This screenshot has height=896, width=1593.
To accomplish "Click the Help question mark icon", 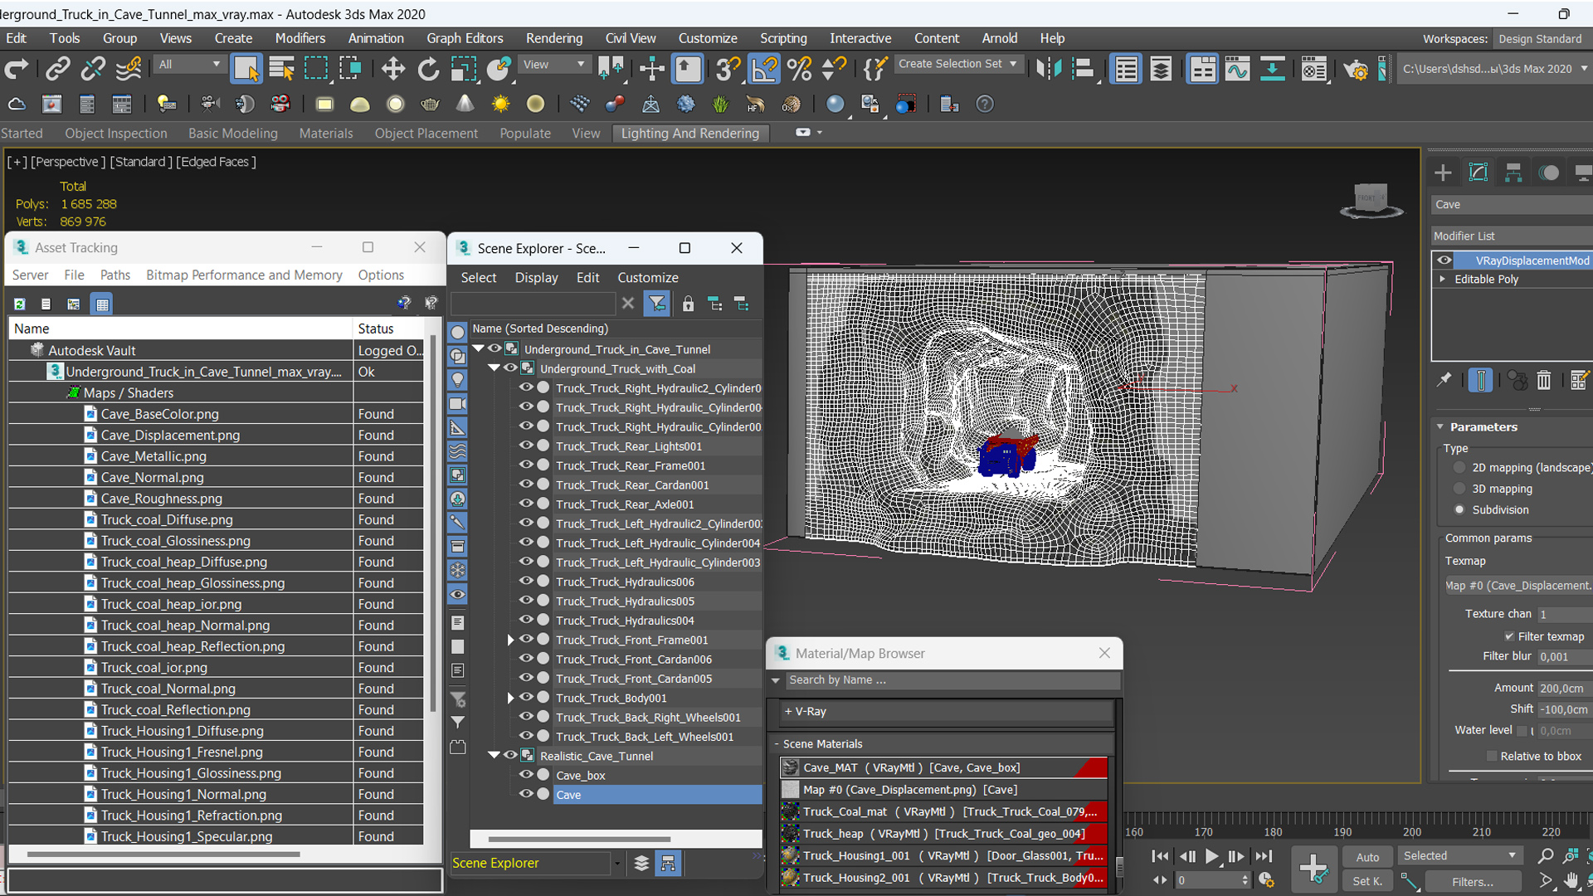I will (984, 104).
